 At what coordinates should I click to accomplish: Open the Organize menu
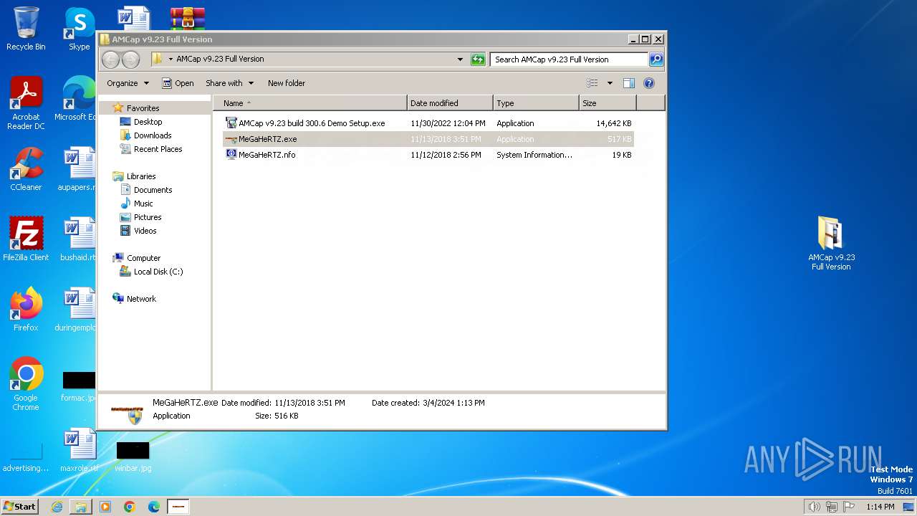pyautogui.click(x=128, y=83)
